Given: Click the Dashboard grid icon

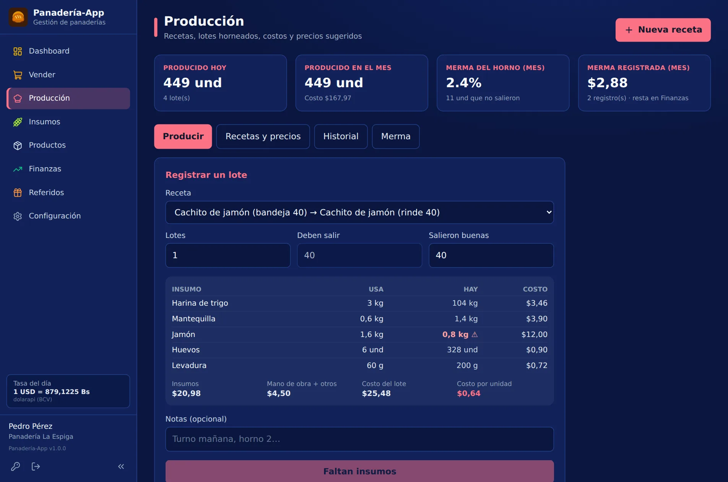Looking at the screenshot, I should coord(18,51).
